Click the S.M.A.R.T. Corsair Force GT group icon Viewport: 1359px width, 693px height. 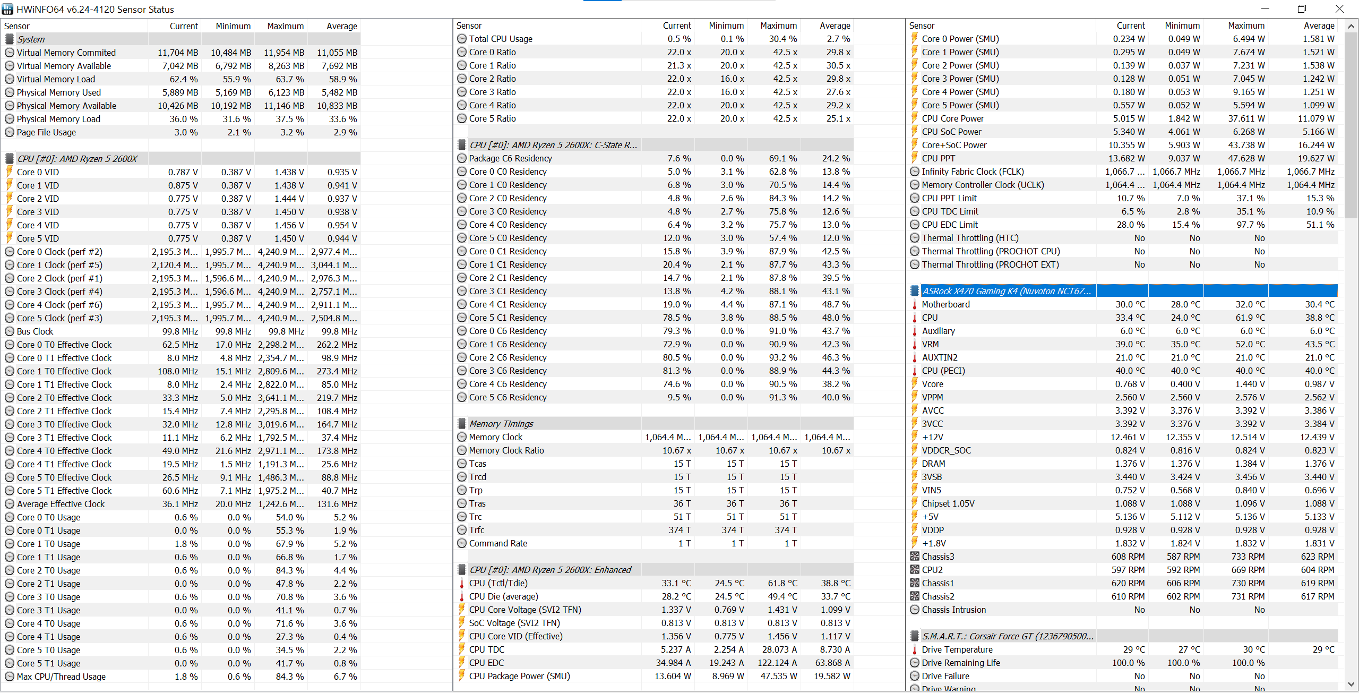click(x=914, y=636)
